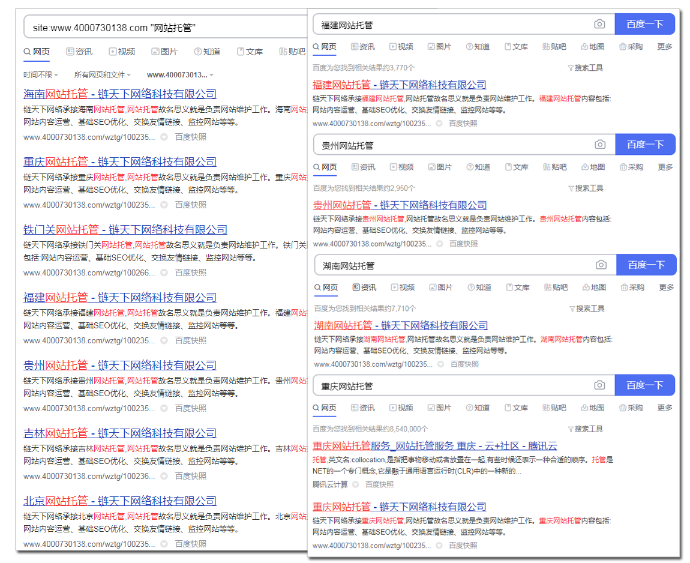This screenshot has height=563, width=690.
Task: Expand 更多 in the 福建网站托管 search tabs
Action: 664,47
